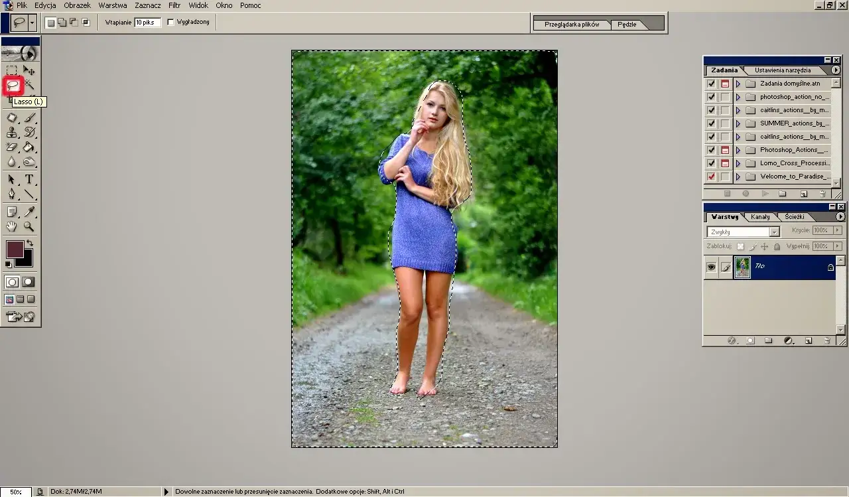849x497 pixels.
Task: Select the Pen tool
Action: [x=12, y=194]
